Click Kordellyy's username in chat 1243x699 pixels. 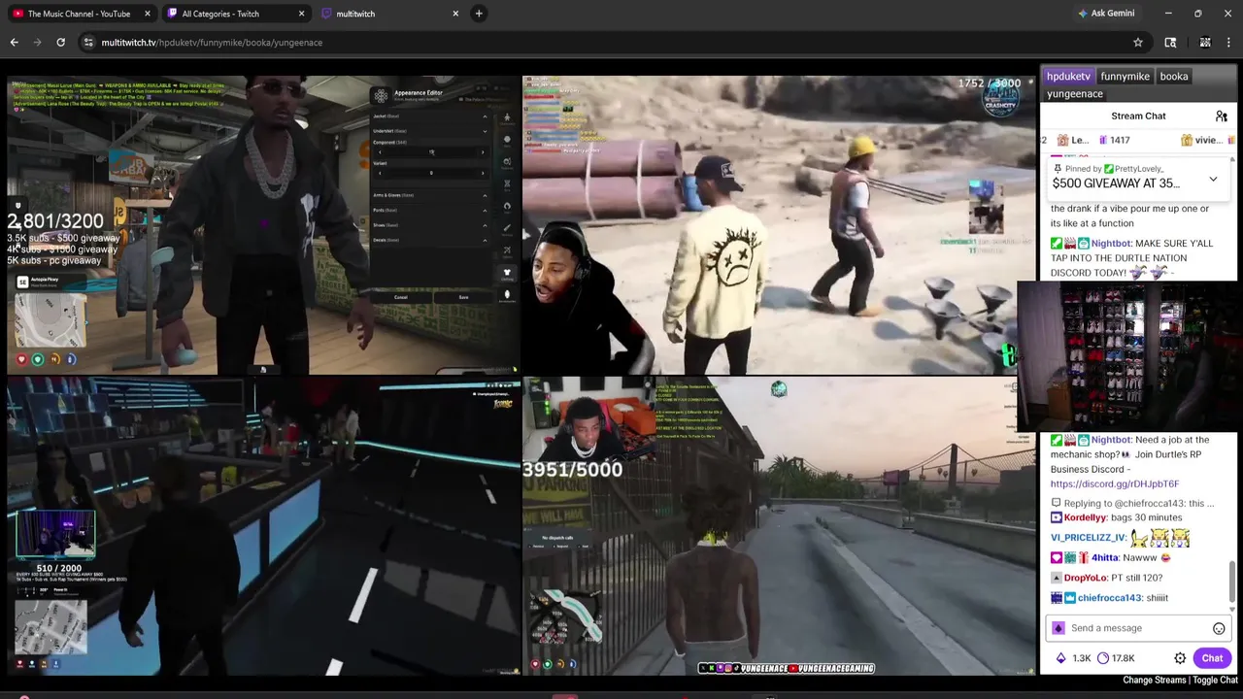click(x=1085, y=517)
